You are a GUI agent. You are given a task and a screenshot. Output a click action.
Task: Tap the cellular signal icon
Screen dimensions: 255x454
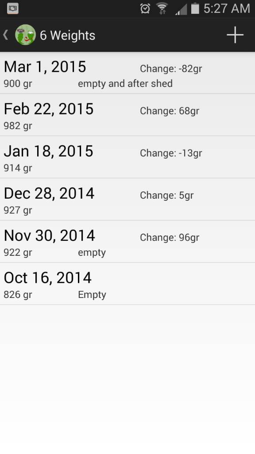(181, 9)
